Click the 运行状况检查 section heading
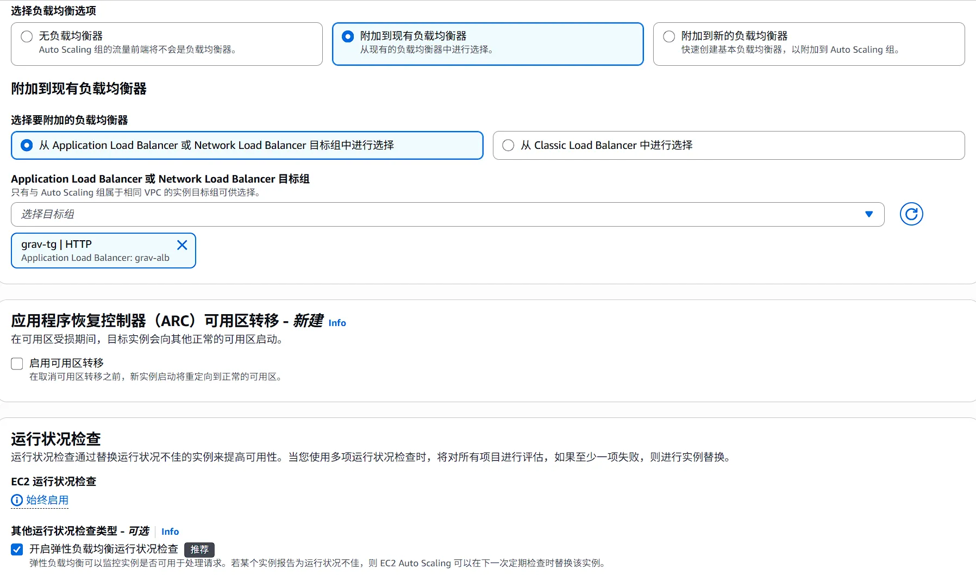 click(x=56, y=439)
